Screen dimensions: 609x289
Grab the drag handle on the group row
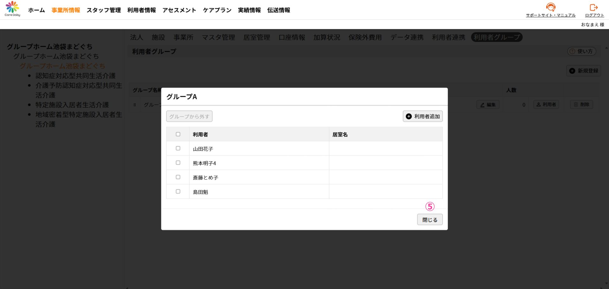coord(135,105)
